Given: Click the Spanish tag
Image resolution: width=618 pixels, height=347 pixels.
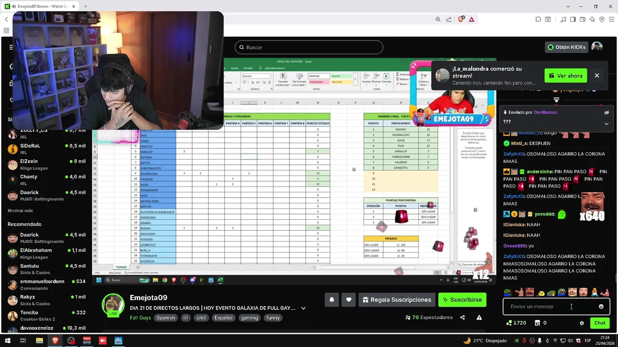Looking at the screenshot, I should (166, 318).
